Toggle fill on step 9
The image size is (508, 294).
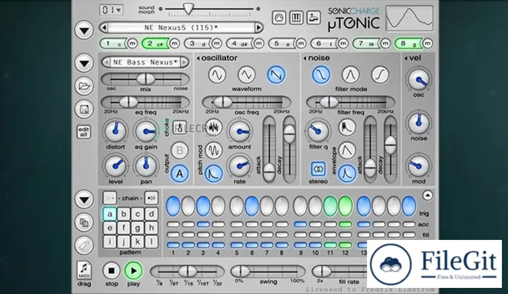click(x=300, y=234)
